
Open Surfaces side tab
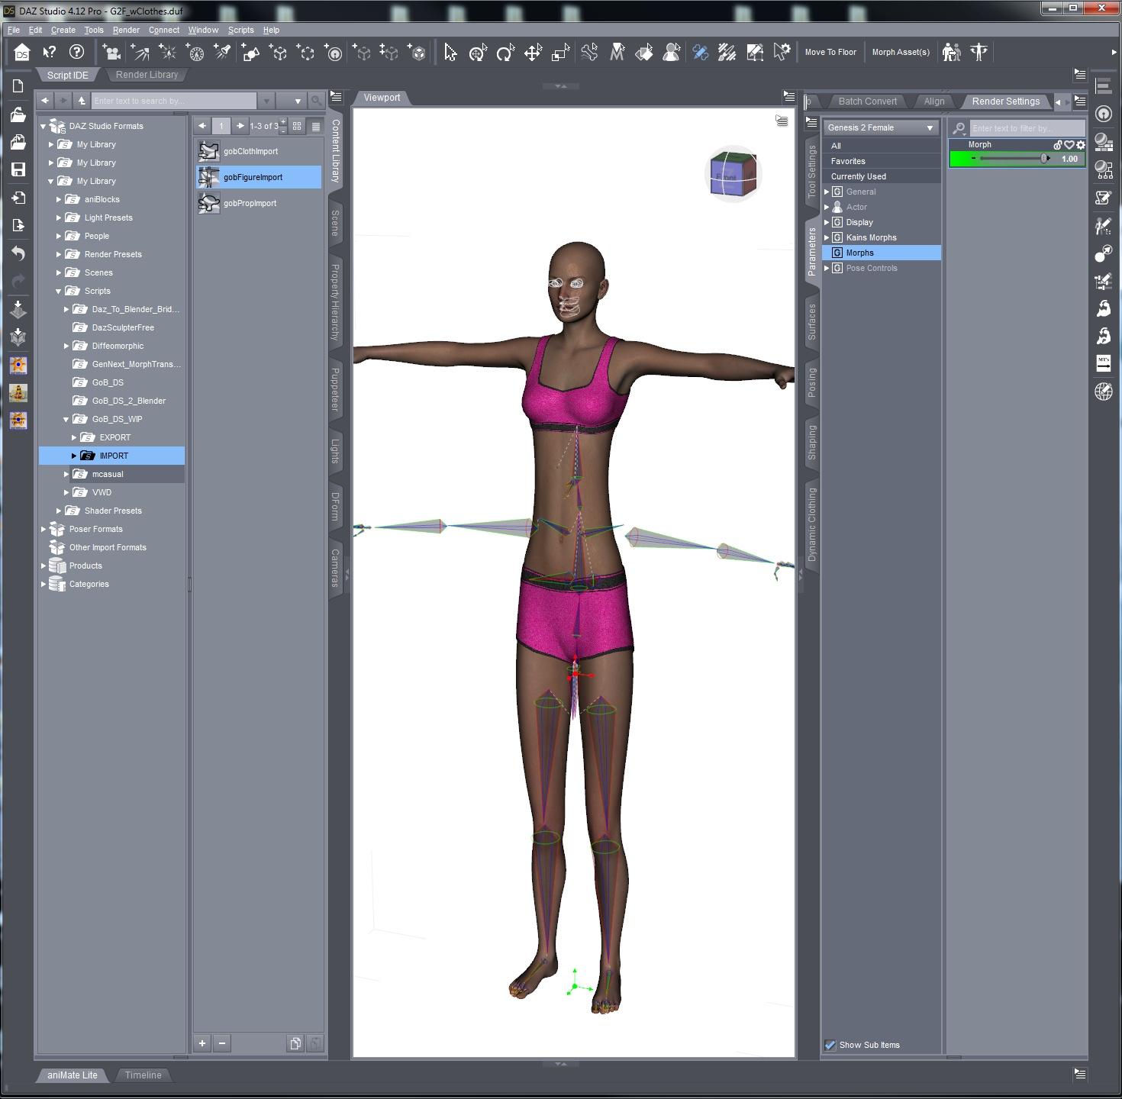point(811,321)
